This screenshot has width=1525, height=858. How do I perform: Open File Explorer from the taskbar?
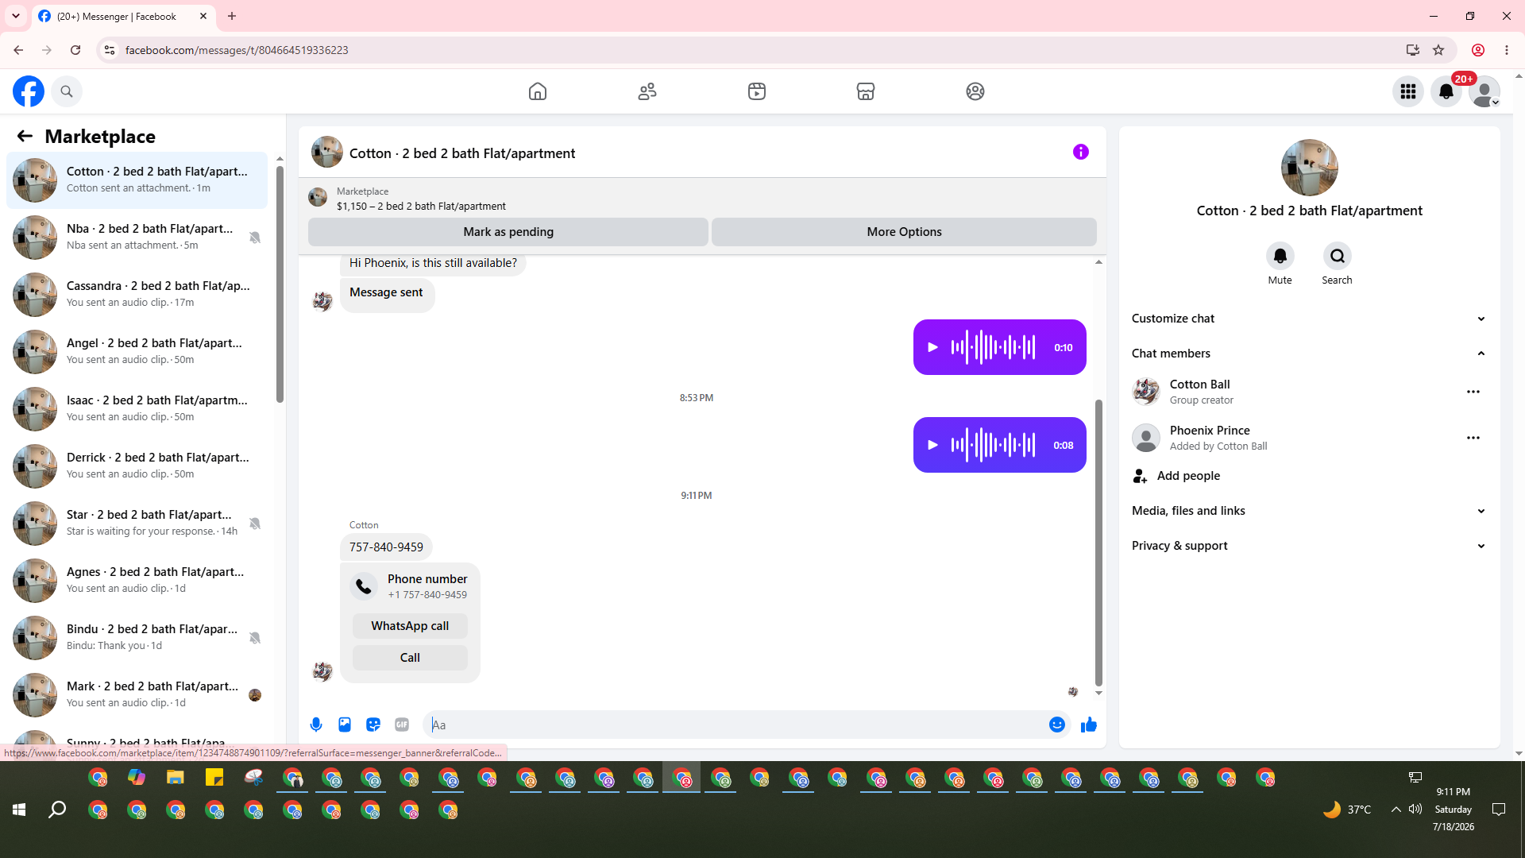click(x=176, y=778)
